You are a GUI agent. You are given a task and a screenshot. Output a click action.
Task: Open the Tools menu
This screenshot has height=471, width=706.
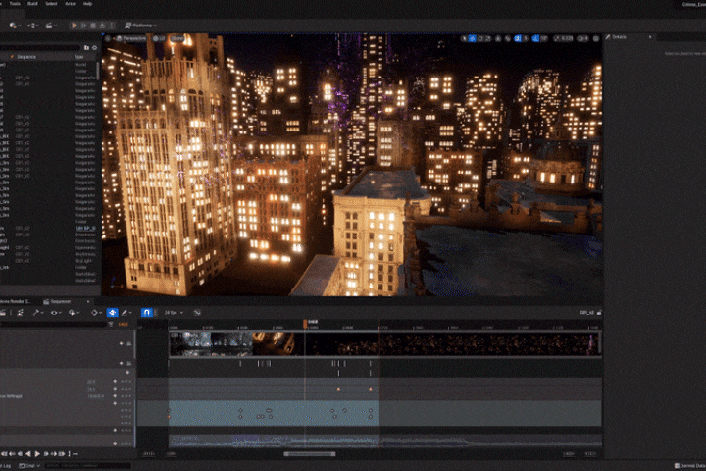15,4
